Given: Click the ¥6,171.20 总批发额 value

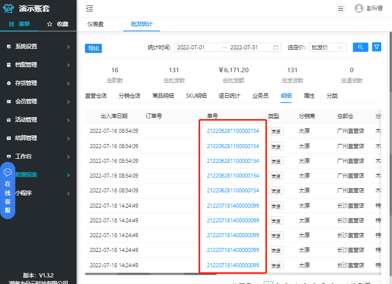Looking at the screenshot, I should click(234, 70).
